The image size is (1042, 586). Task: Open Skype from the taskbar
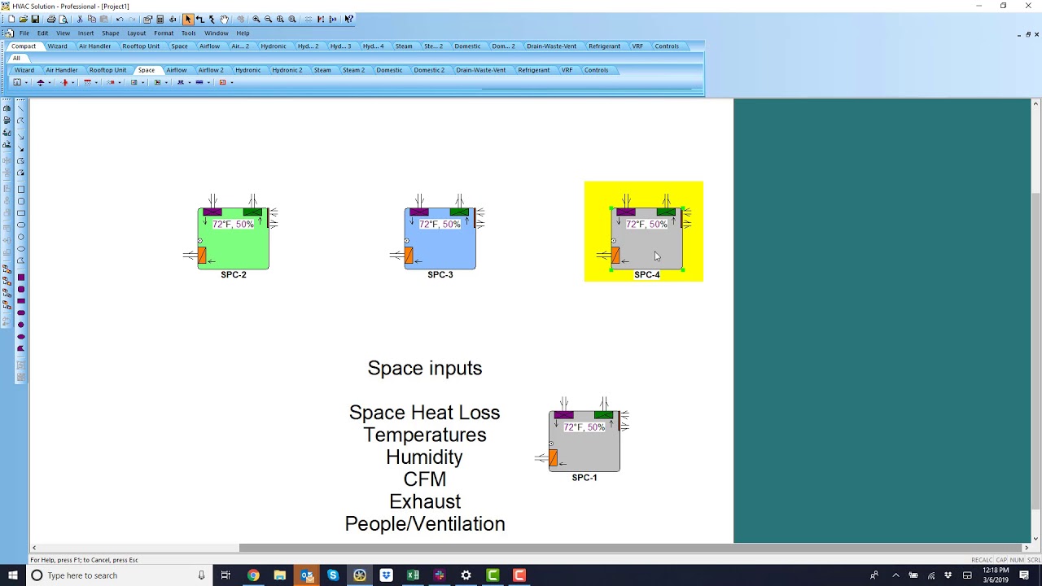333,575
